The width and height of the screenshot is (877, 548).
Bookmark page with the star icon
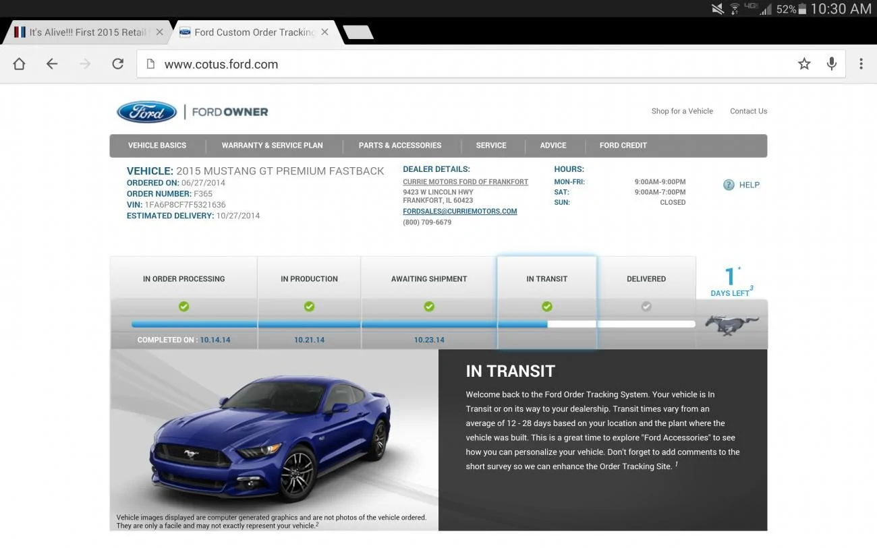804,64
